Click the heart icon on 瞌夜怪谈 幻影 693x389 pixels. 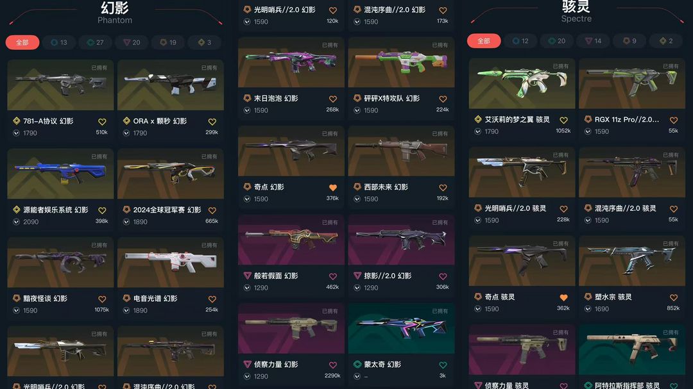click(x=102, y=299)
